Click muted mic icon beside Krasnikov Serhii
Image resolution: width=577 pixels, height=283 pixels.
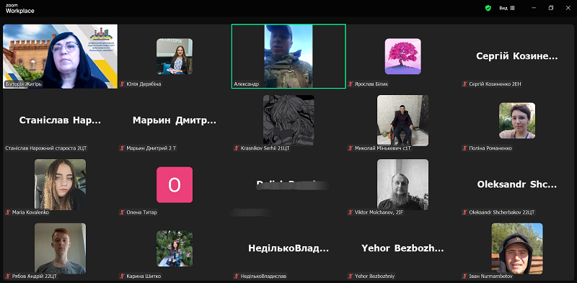tap(237, 148)
